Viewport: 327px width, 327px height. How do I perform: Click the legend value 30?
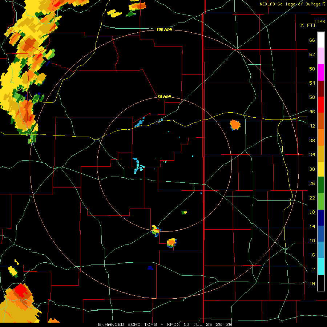pyautogui.click(x=312, y=169)
